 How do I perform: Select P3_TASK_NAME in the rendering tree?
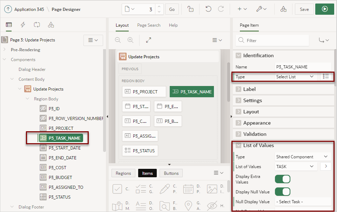61,138
